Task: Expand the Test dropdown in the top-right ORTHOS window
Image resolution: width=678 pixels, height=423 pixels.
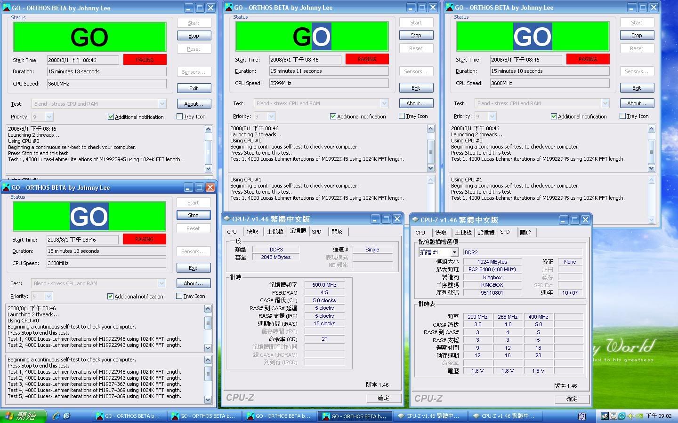Action: pos(605,103)
